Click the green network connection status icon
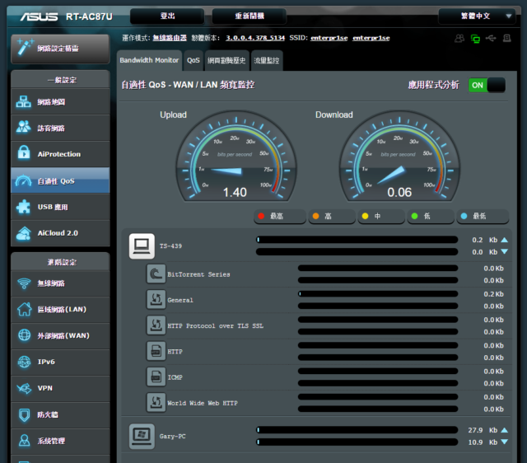Image resolution: width=527 pixels, height=463 pixels. pos(475,39)
